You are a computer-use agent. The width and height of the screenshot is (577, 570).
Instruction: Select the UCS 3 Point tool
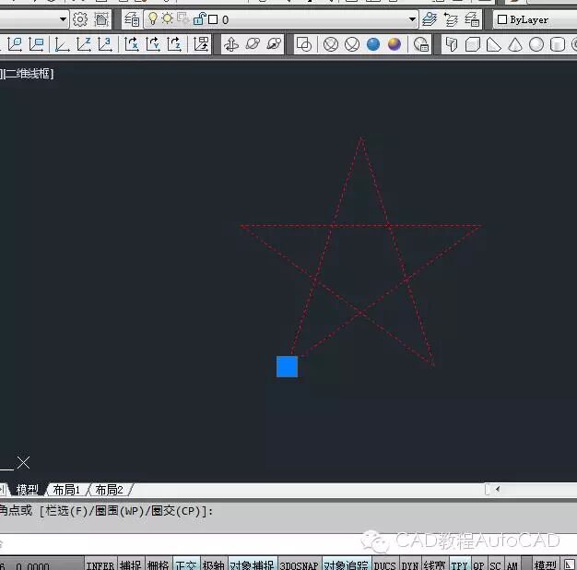point(105,44)
